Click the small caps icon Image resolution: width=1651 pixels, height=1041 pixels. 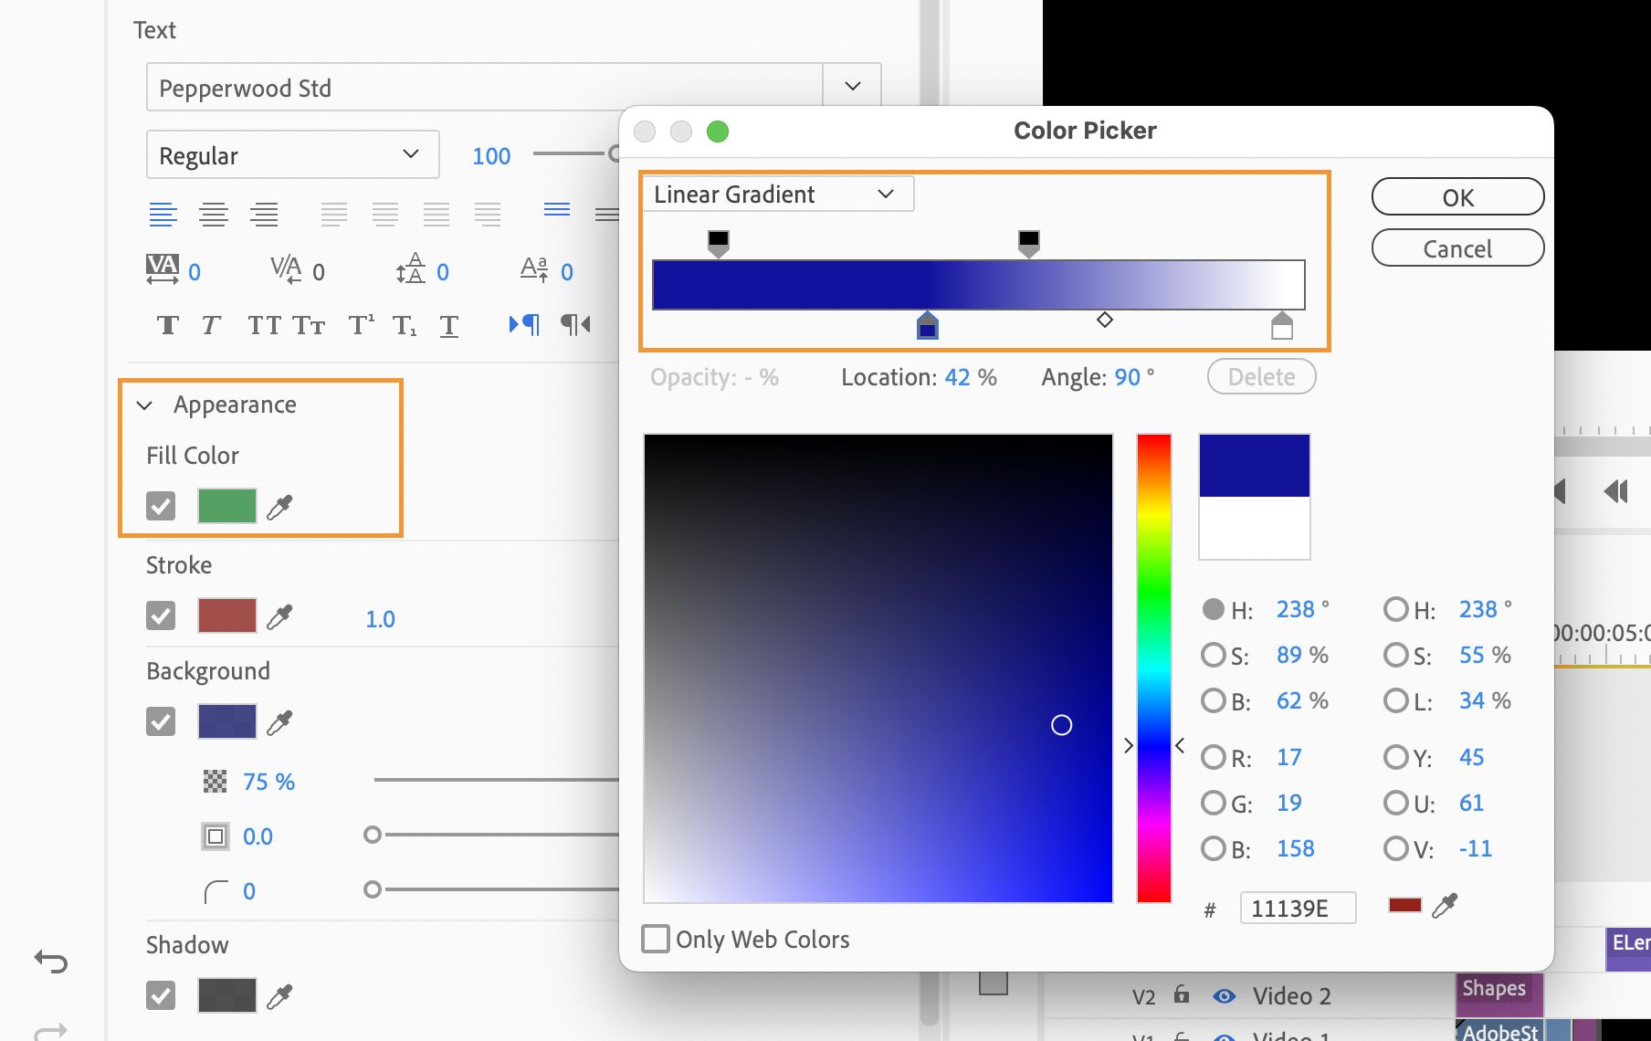(310, 324)
